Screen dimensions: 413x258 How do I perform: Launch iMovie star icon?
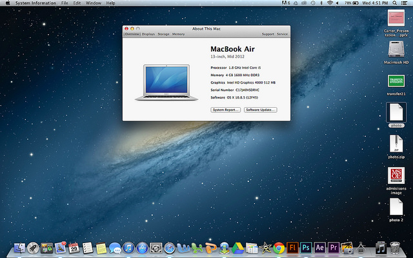point(265,248)
